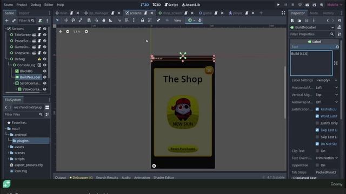Toggle the Word Justif checkbox
Image resolution: width=346 pixels, height=194 pixels.
pos(317,116)
